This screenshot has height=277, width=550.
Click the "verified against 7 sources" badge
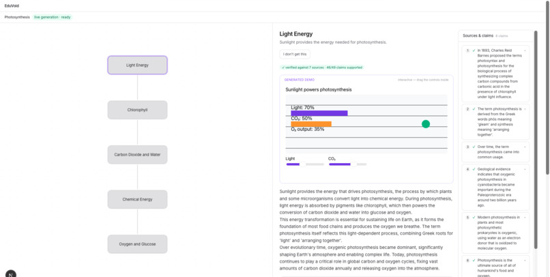(321, 68)
